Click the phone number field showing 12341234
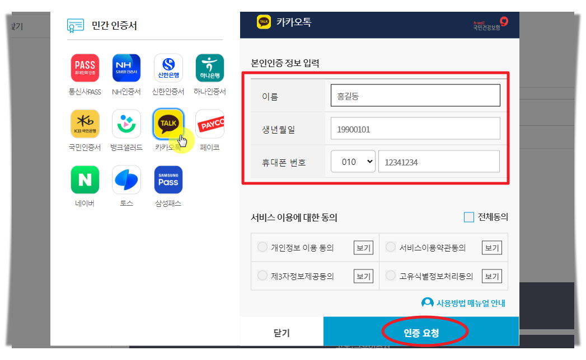 point(439,162)
